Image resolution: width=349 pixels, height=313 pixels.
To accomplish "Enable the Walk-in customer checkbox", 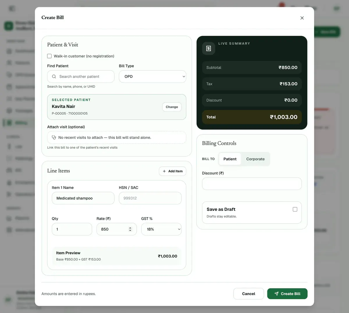I will pos(49,56).
